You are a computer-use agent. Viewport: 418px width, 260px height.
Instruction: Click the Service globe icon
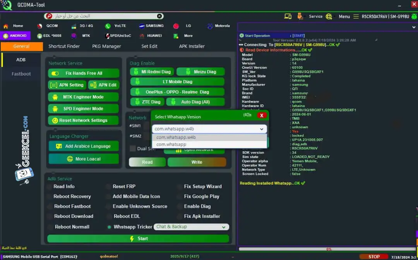[329, 16]
